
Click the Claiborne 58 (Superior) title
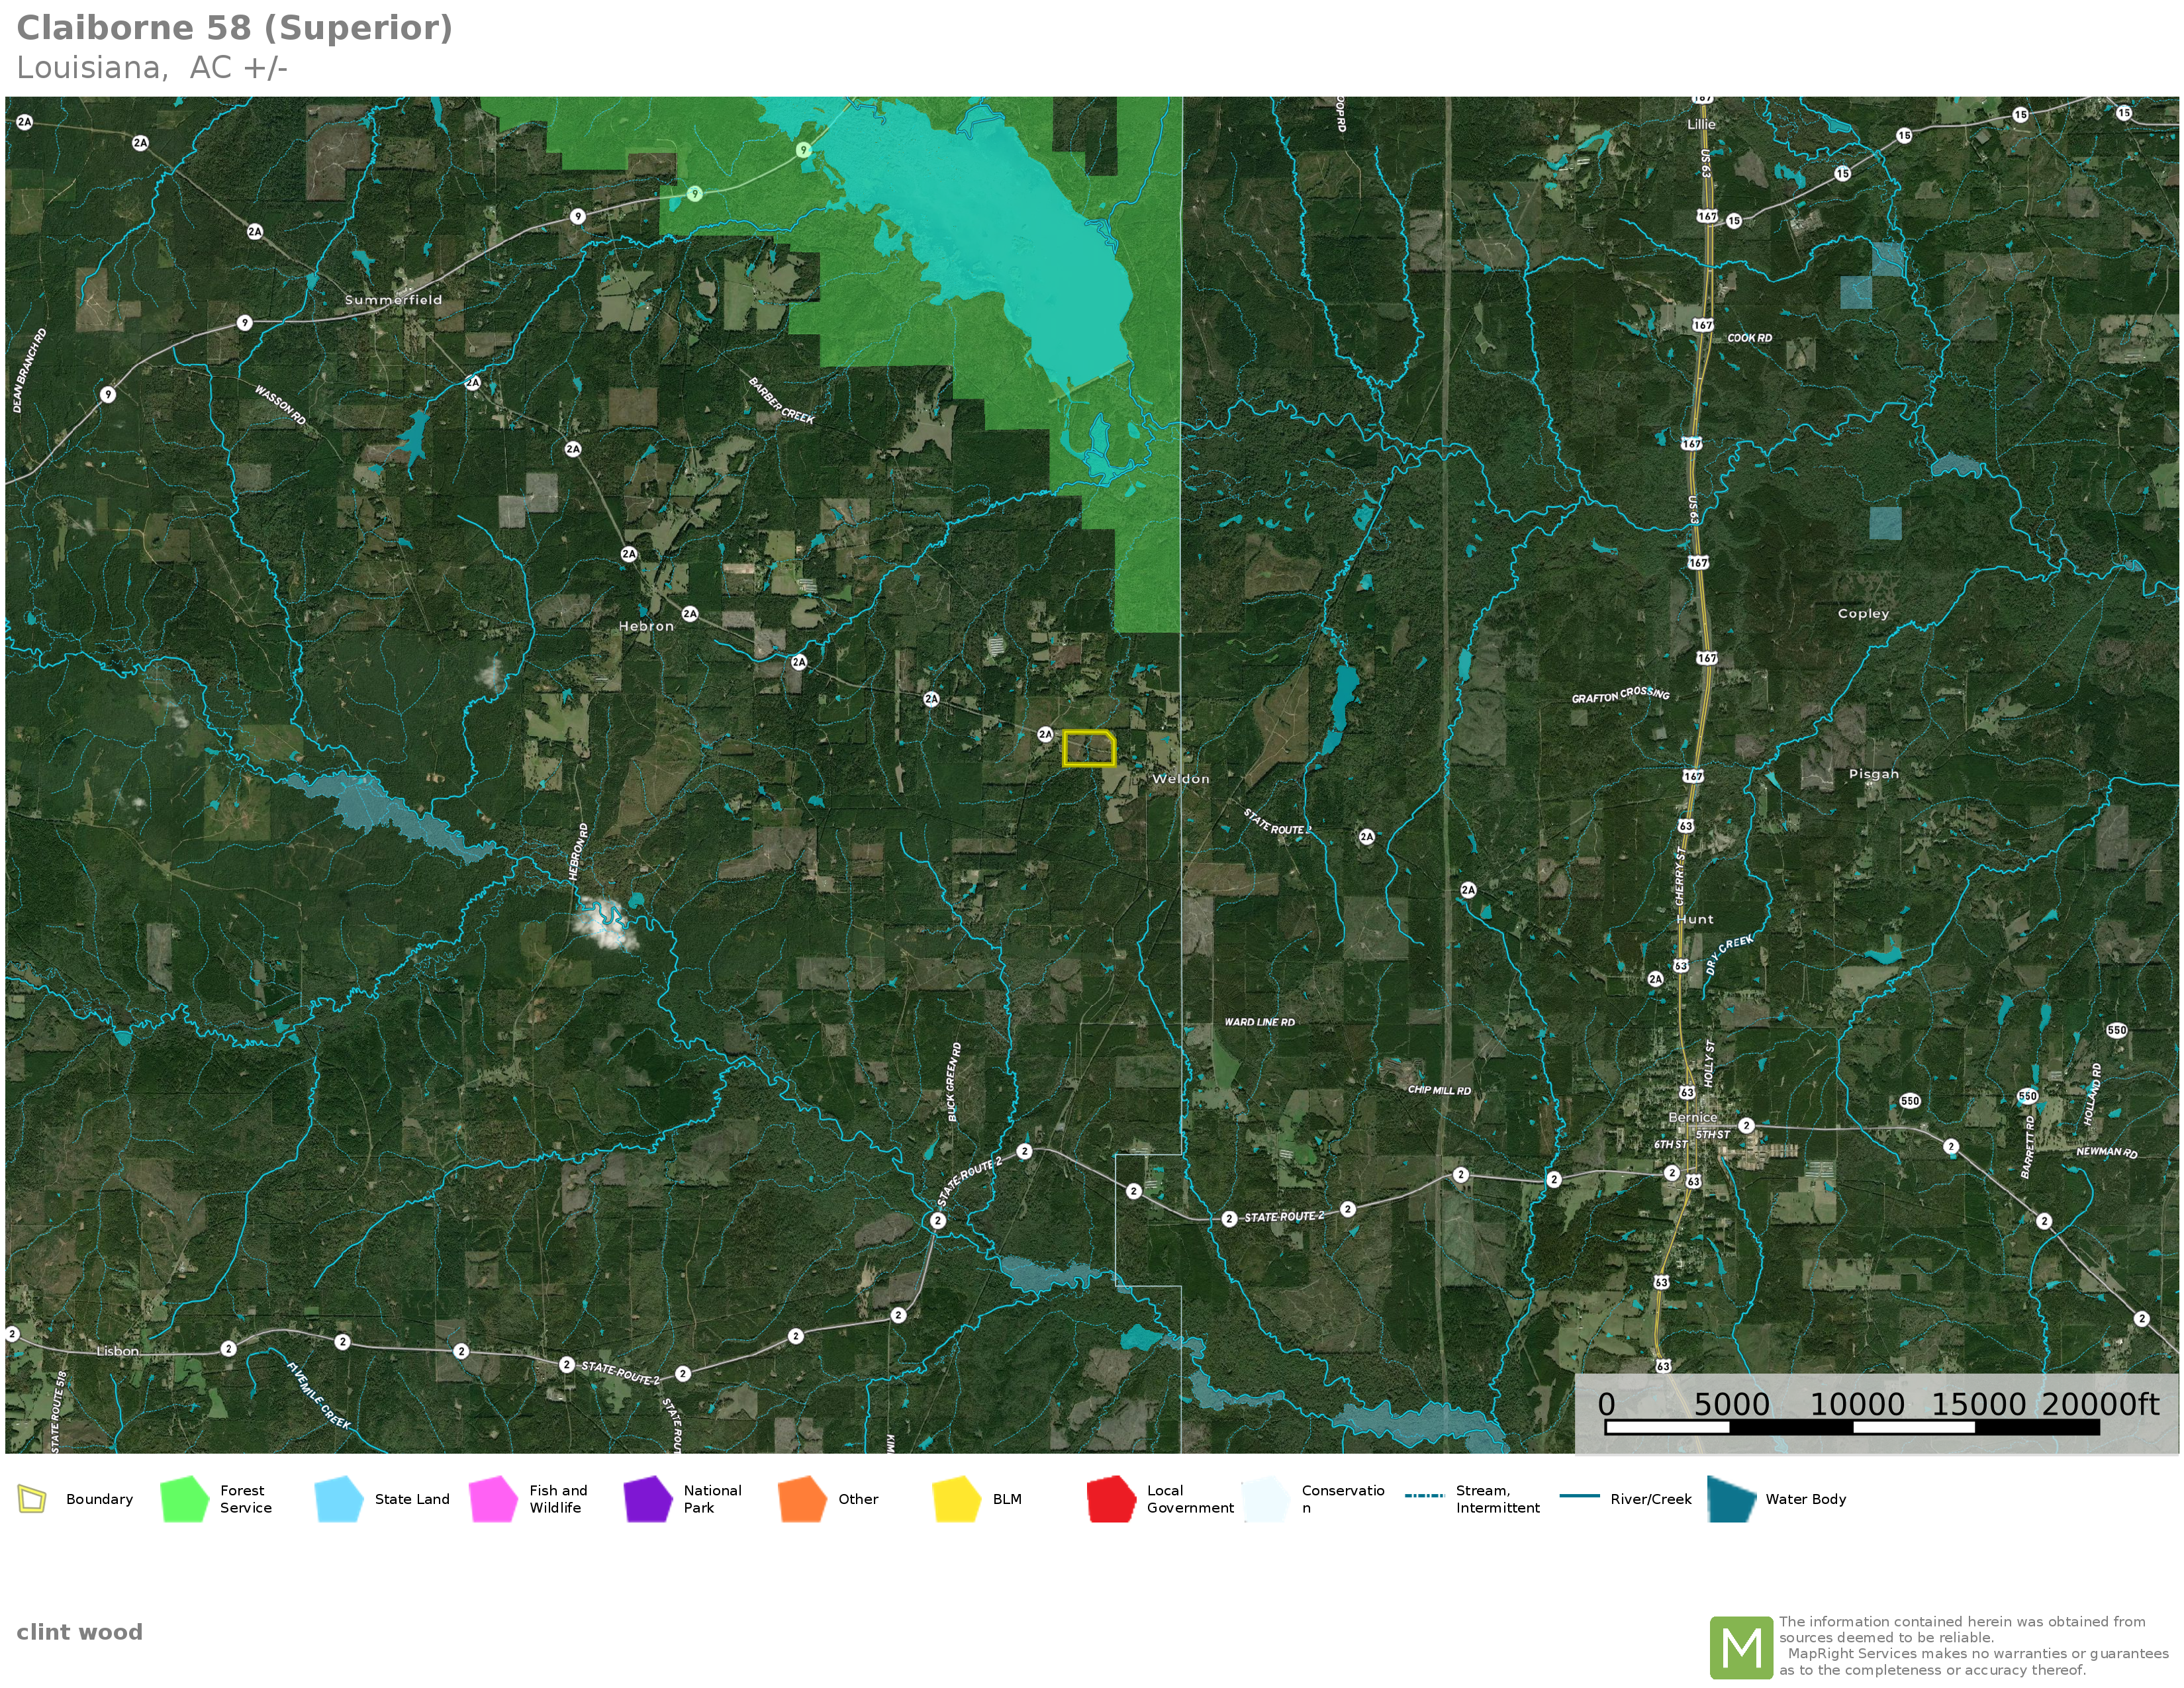point(235,28)
